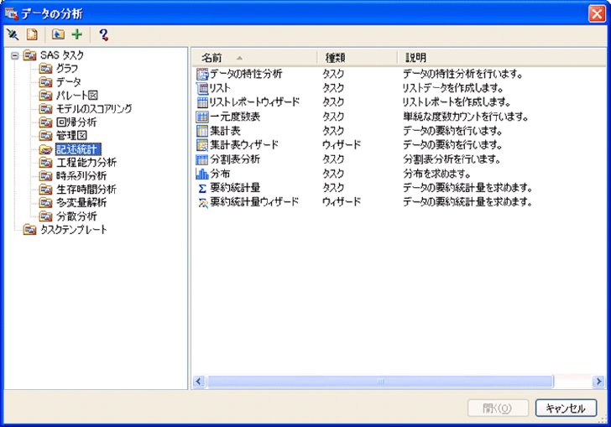Click ウィザード type cell for 要約統計量ウィザード

[x=342, y=201]
